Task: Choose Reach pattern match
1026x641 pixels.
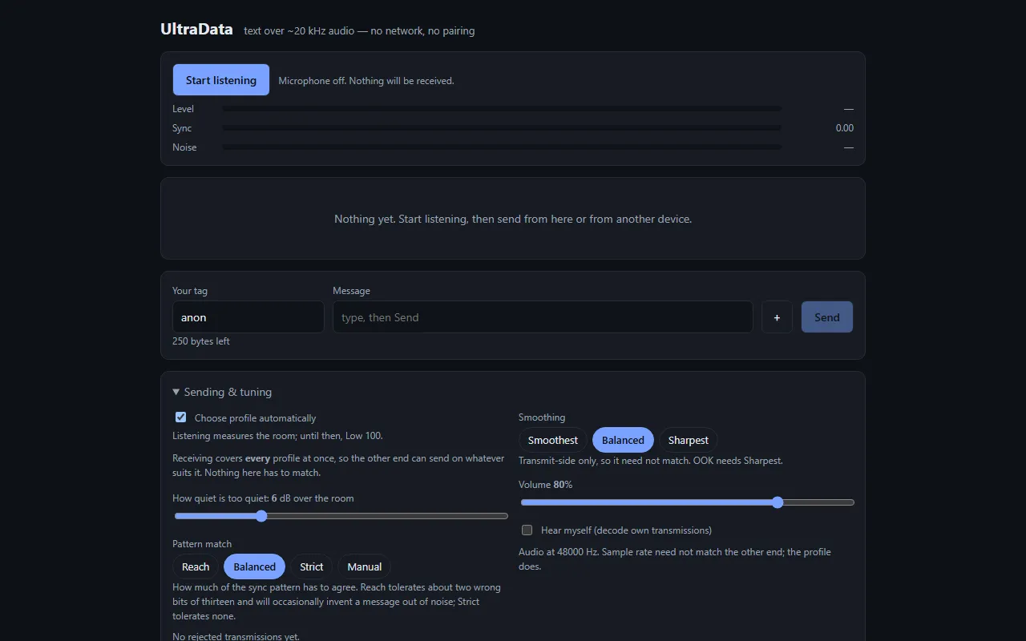Action: point(196,566)
